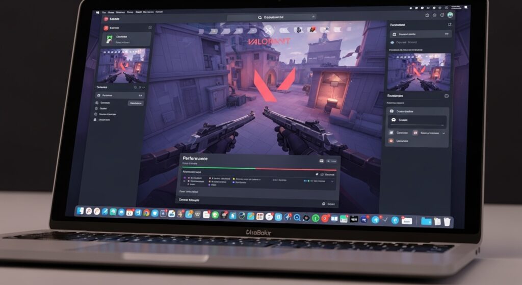Screen dimensions: 522x285
Task: Click the home icon in the top-right toolbar
Action: (x=427, y=15)
